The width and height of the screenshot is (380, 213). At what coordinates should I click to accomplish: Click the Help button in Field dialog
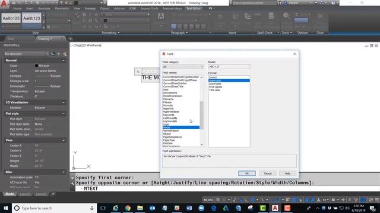[287, 173]
